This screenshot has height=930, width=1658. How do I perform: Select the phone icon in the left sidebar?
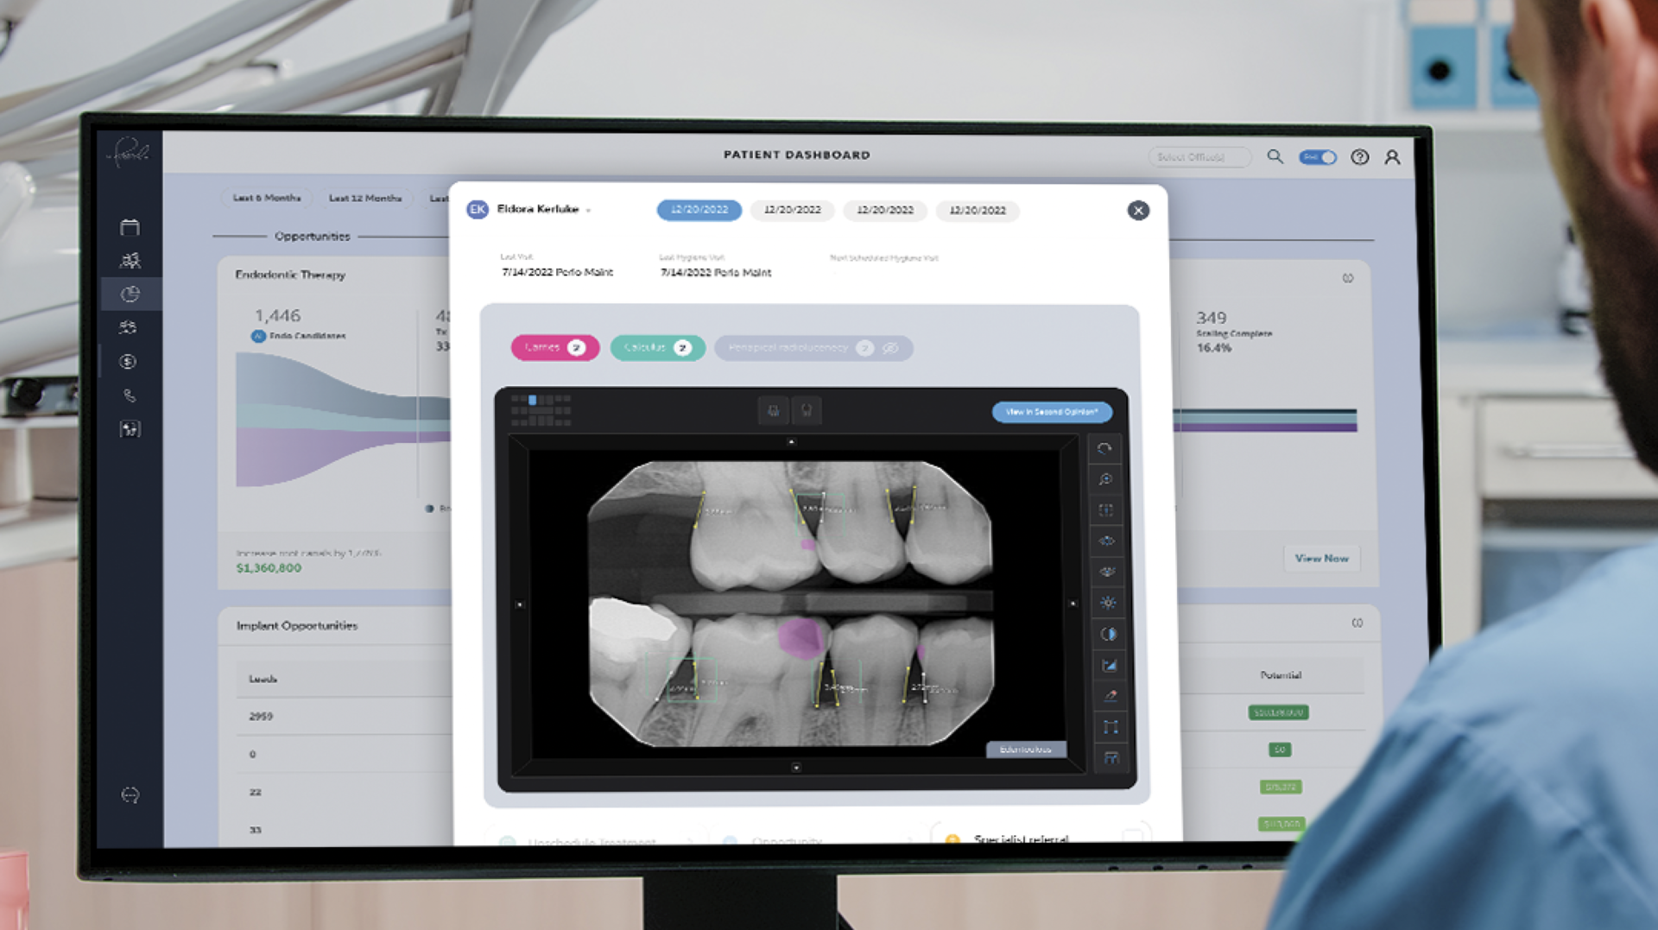(x=130, y=395)
